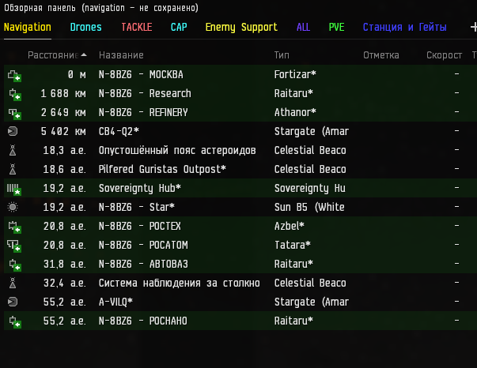
Task: Click the 18,6 а.е. distance value
Action: (x=65, y=169)
